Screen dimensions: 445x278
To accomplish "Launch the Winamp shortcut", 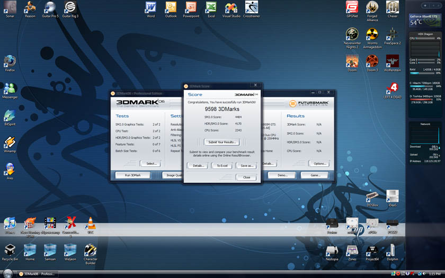I will tap(10, 144).
